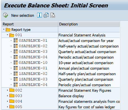
Task: Click the New selection button
Action: (x=23, y=15)
